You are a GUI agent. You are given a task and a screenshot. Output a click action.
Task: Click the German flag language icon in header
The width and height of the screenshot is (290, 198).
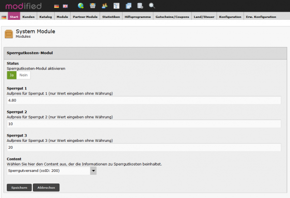[x=57, y=6]
